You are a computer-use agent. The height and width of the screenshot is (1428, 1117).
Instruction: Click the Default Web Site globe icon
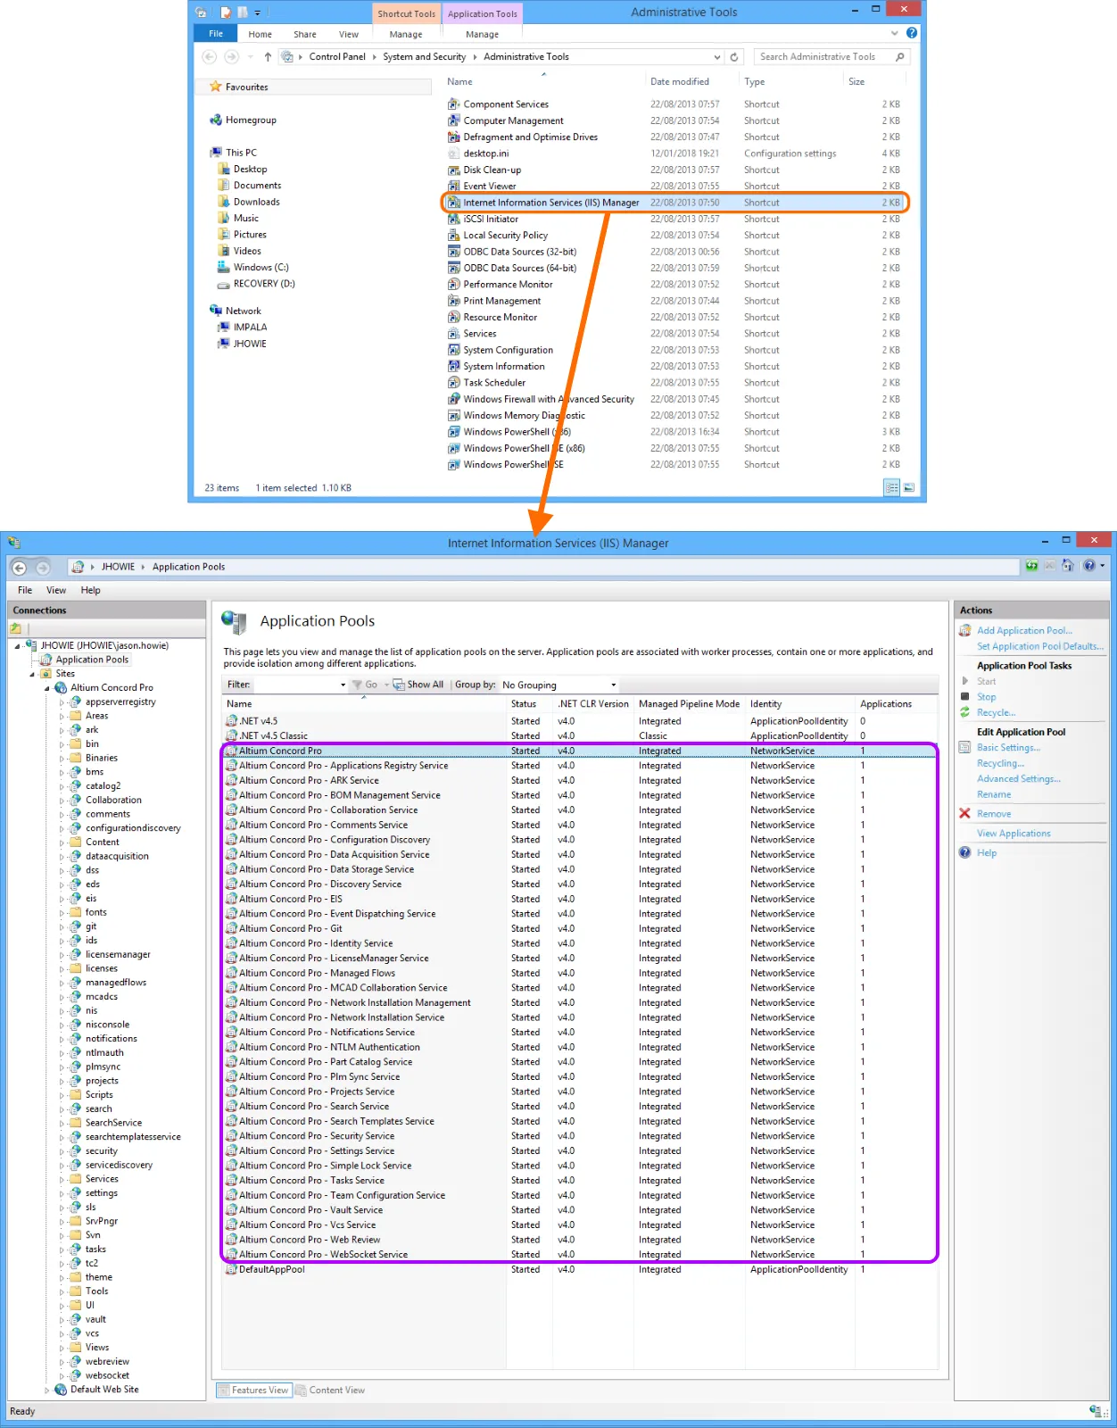tap(61, 1390)
